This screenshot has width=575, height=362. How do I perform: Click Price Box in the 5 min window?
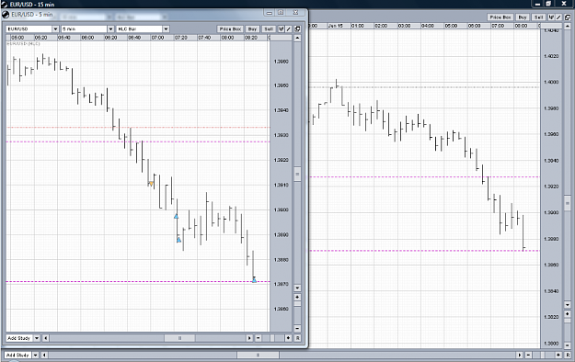pos(230,29)
